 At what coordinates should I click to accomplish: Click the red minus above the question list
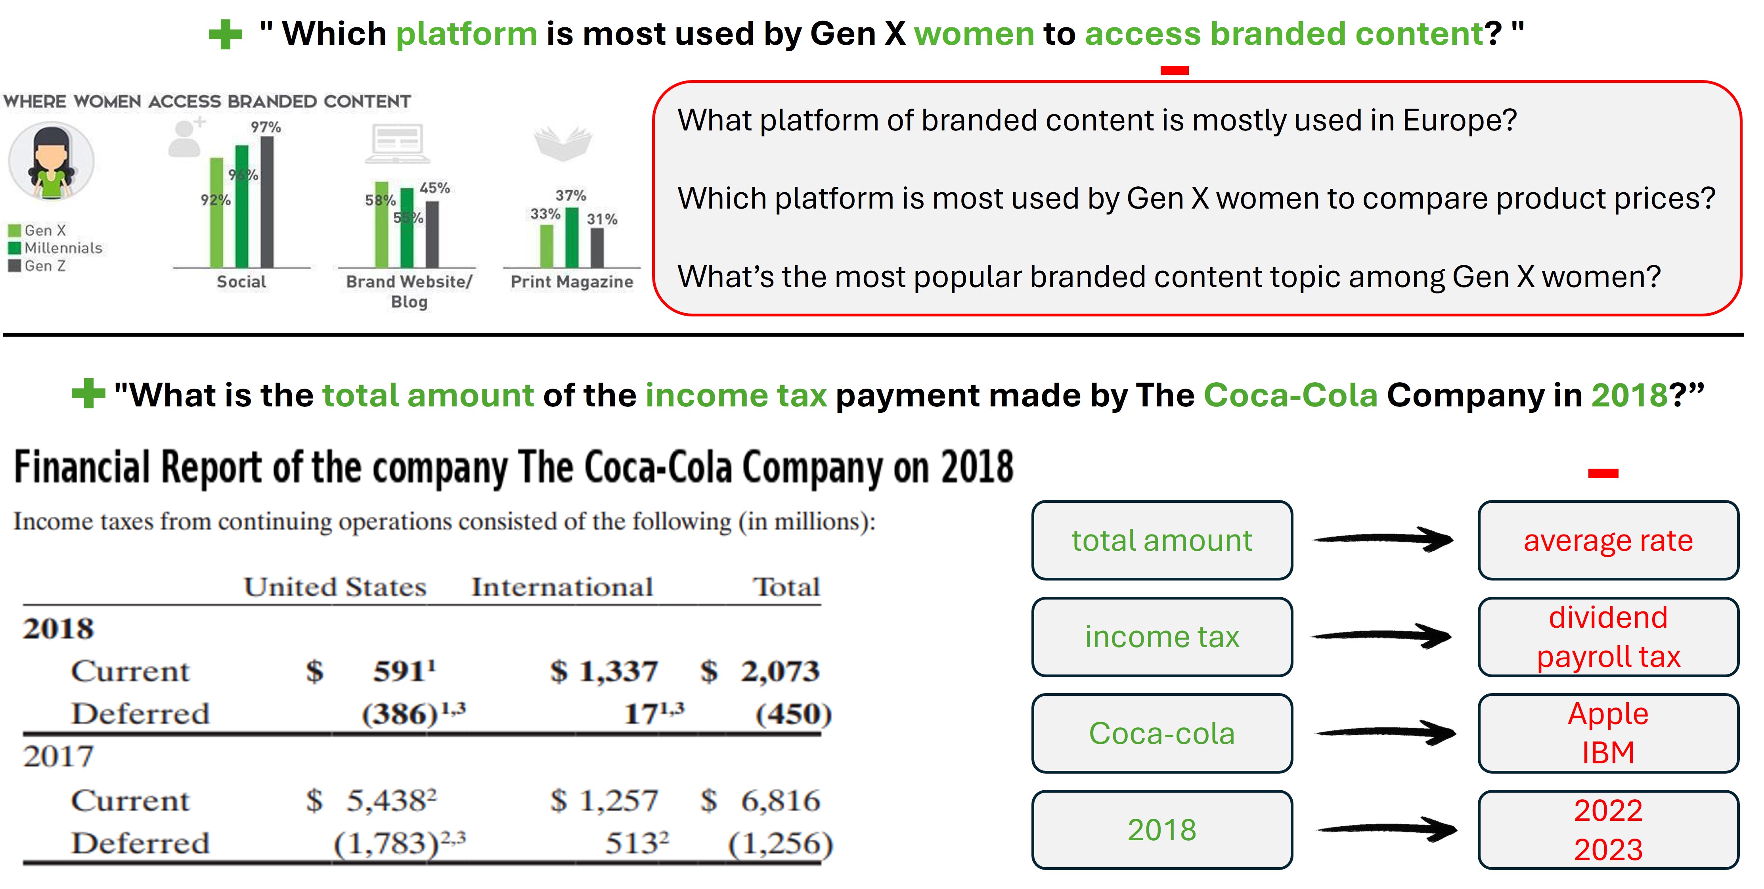click(x=1174, y=71)
